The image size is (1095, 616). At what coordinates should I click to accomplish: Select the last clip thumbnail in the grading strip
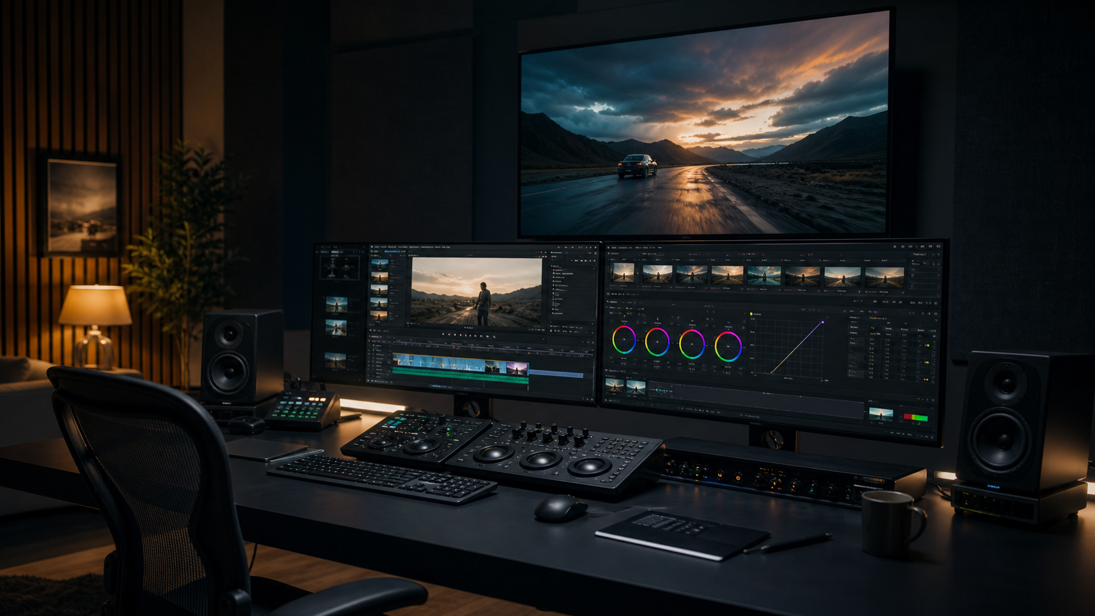click(885, 277)
